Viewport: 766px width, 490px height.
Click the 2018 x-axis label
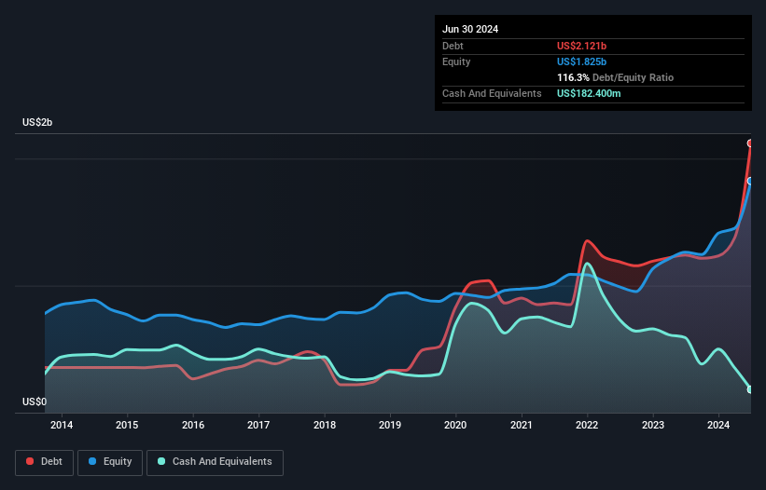[325, 425]
